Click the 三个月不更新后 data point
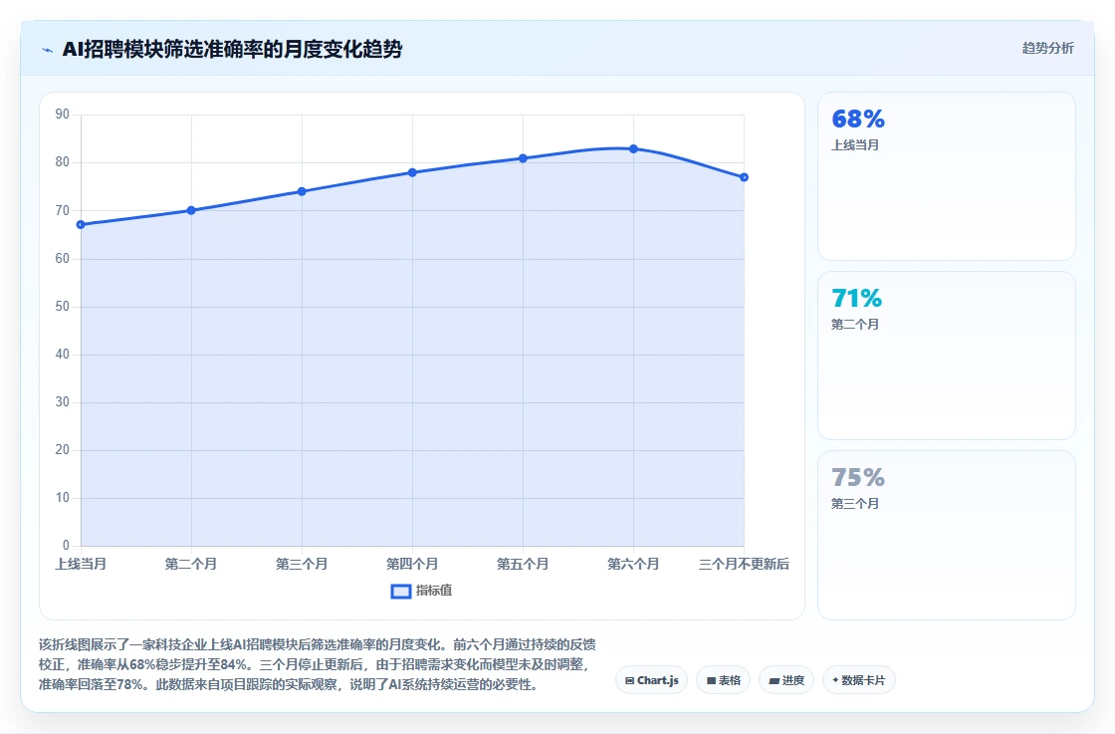The height and width of the screenshot is (734, 1115). coord(744,177)
